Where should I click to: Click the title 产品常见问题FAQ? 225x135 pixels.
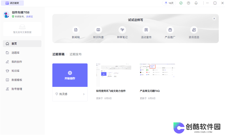[x=150, y=91]
